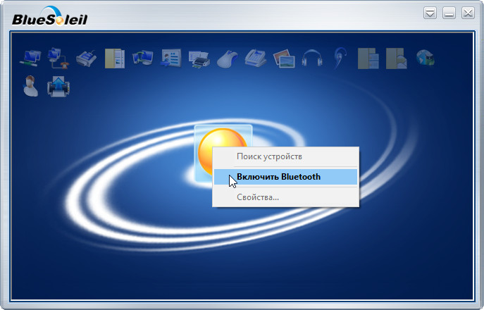Image resolution: width=484 pixels, height=310 pixels.
Task: Open the File Transfer folder icon
Action: tap(115, 58)
